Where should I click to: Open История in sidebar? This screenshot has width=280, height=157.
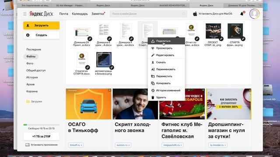(32, 77)
